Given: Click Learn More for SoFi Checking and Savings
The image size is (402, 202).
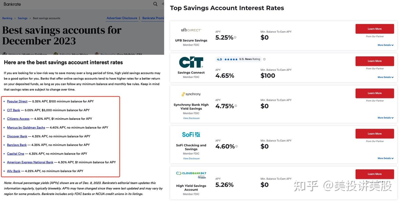Looking at the screenshot, I should pos(375,134).
